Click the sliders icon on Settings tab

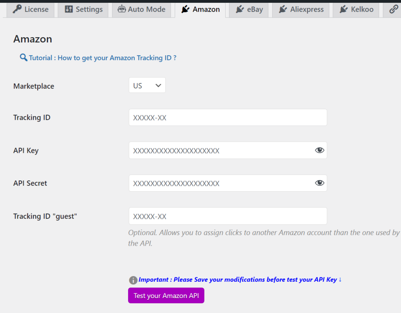coord(69,9)
